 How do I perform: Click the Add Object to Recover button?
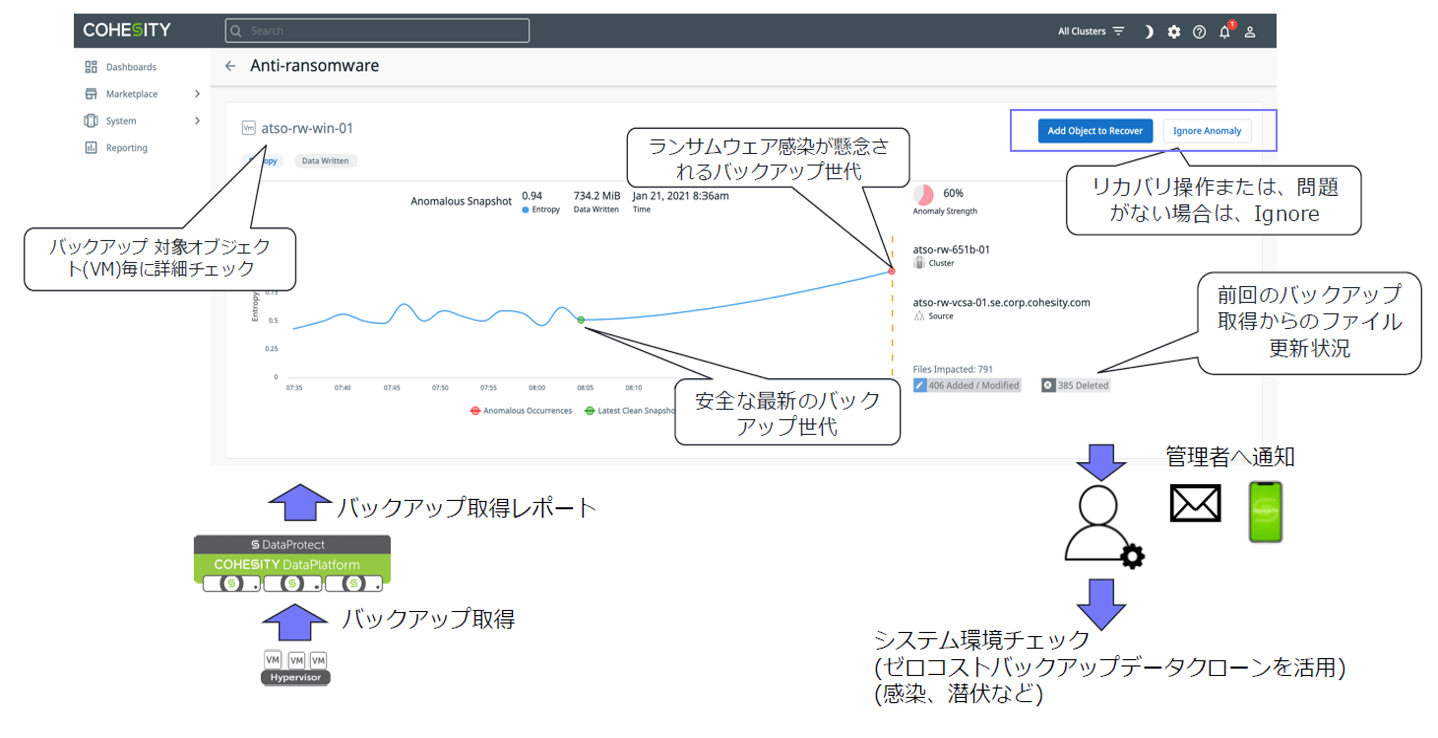(1095, 131)
